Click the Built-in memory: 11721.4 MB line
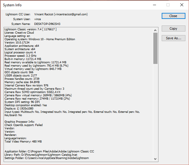Screen dimensions: 189x165 [x=23, y=59]
